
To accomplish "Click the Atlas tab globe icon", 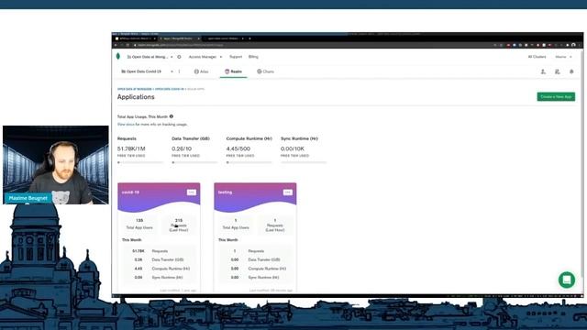I will [x=196, y=71].
